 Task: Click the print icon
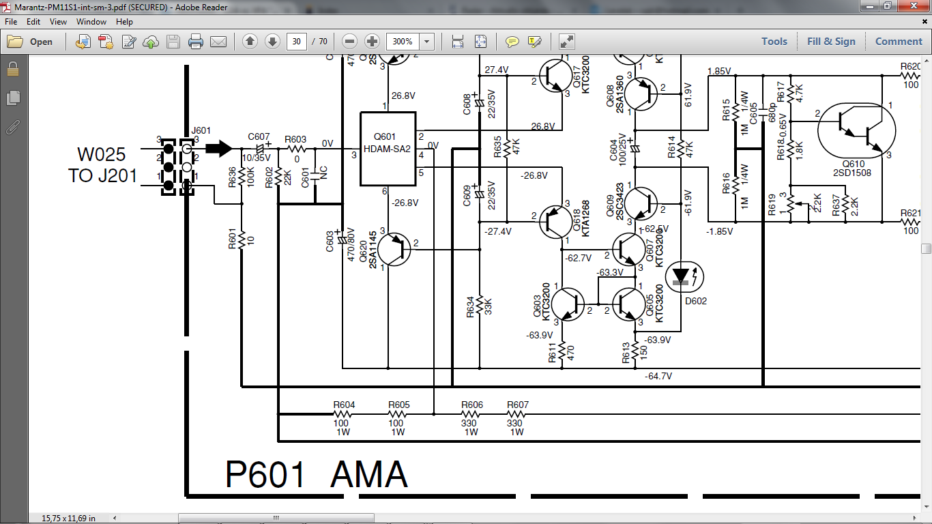click(196, 42)
